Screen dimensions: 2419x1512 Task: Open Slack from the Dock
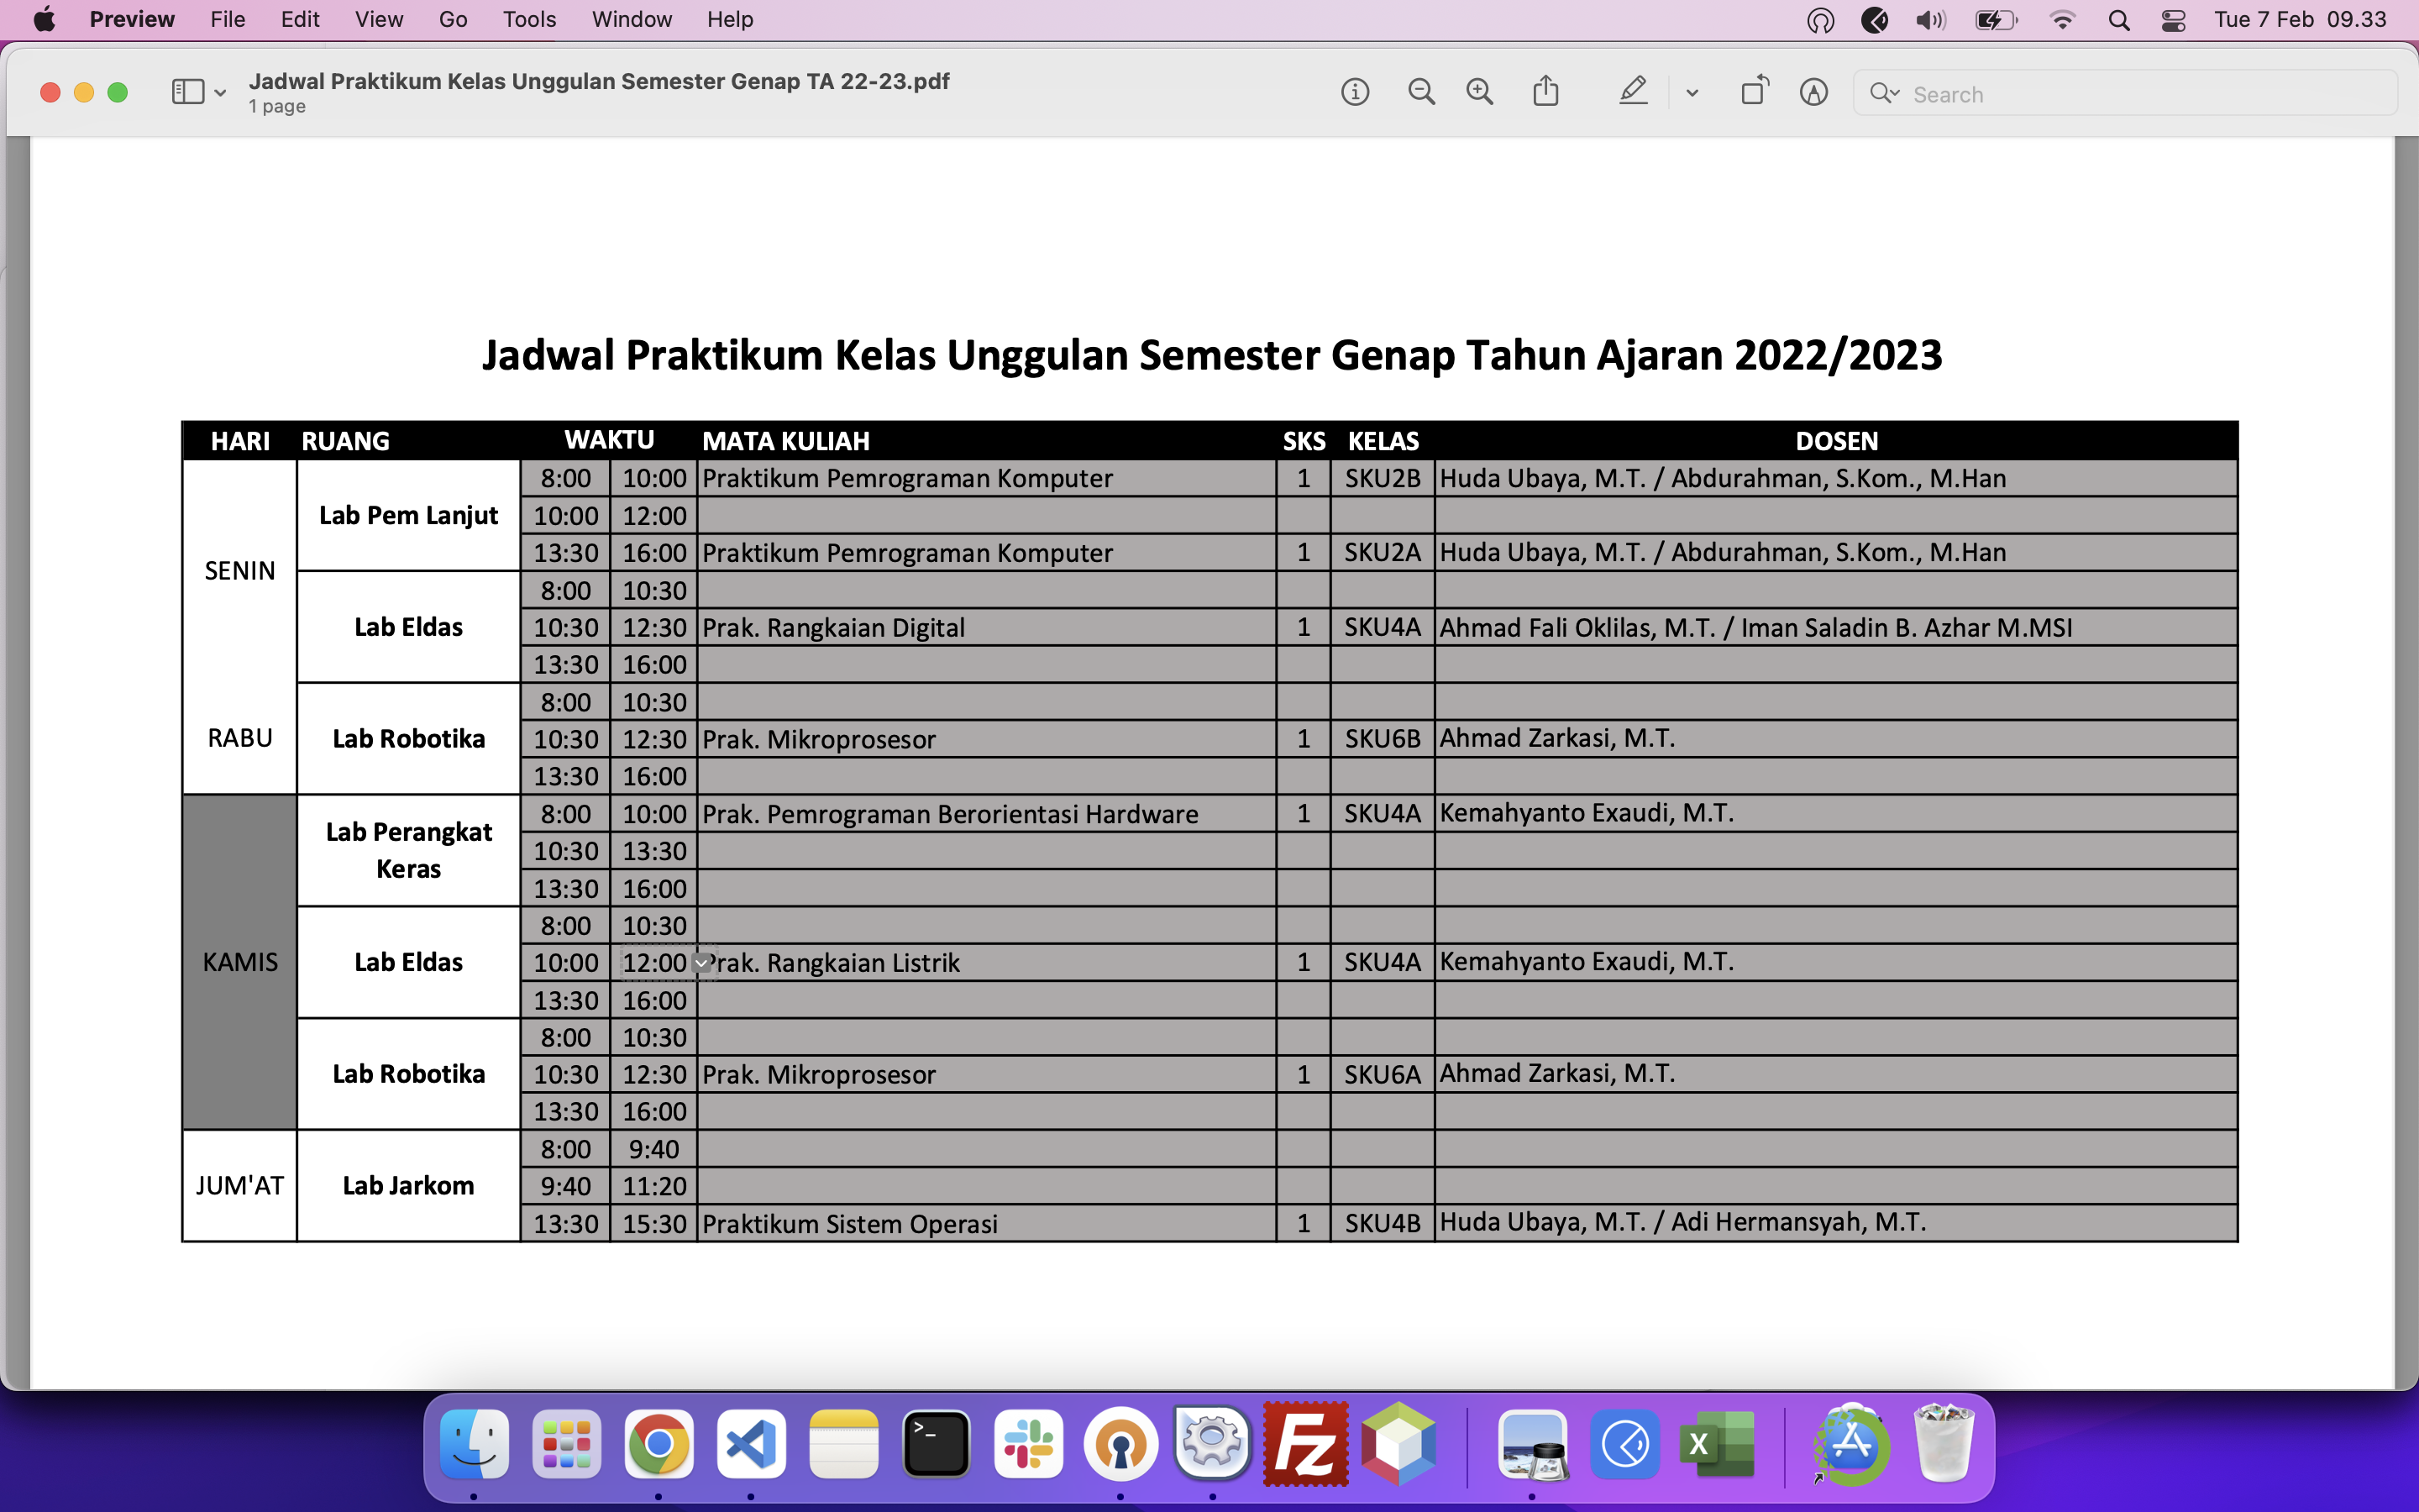[x=1029, y=1444]
